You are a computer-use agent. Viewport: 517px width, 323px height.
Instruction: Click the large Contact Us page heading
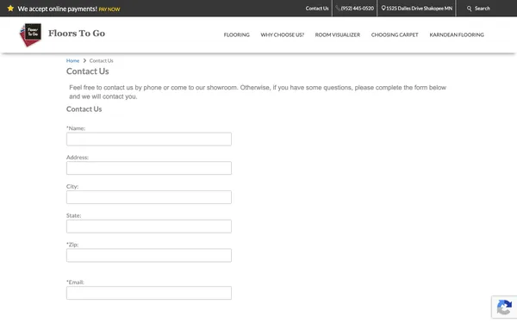coord(87,71)
